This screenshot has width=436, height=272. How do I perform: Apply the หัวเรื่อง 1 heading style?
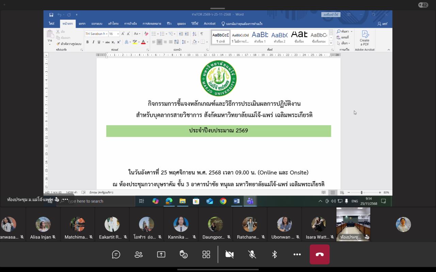pos(260,37)
